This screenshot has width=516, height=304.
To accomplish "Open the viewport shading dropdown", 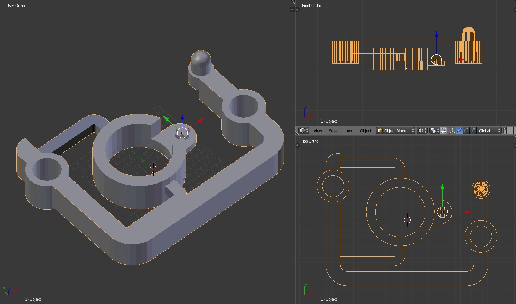I will pos(422,131).
